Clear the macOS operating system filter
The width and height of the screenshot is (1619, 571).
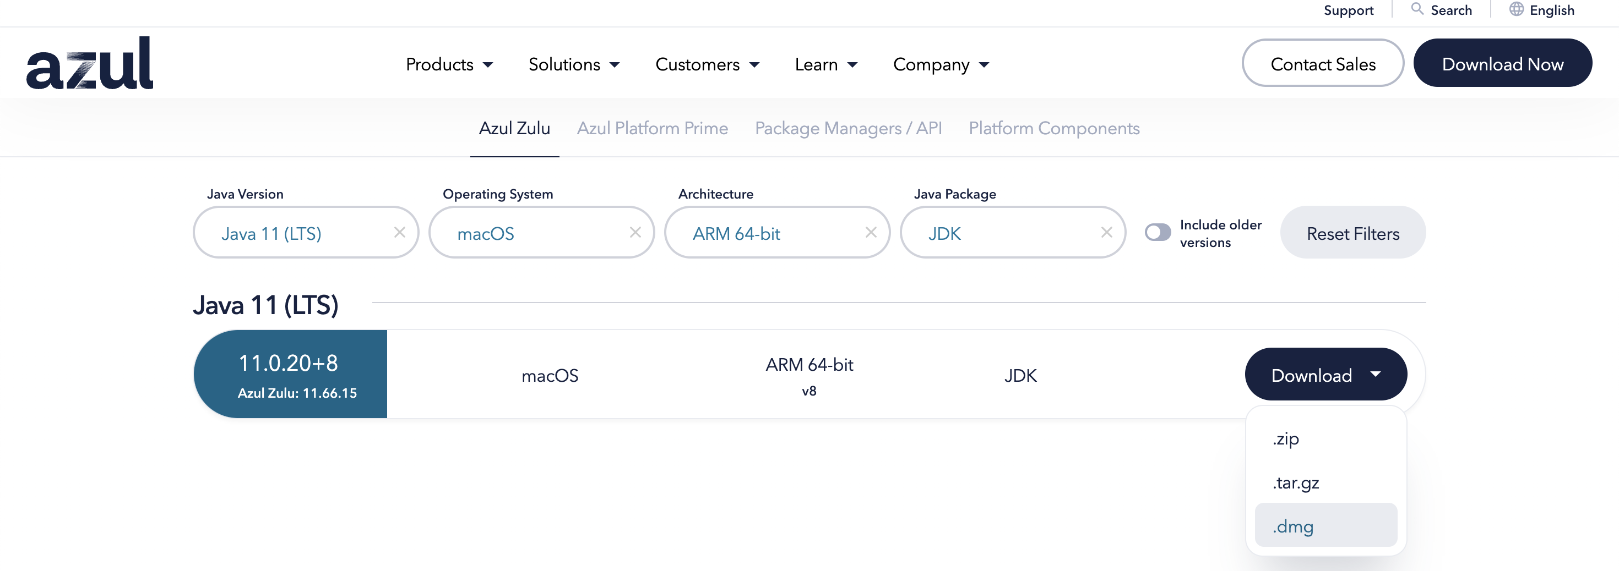pos(635,233)
